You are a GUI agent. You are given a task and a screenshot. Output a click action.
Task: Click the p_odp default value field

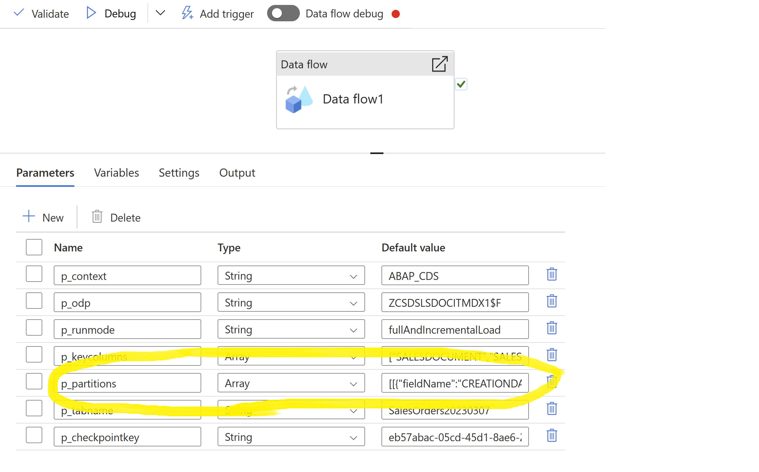455,303
